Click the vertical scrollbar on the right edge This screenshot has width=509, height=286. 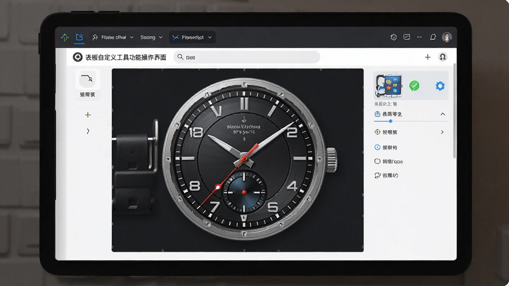pyautogui.click(x=454, y=111)
